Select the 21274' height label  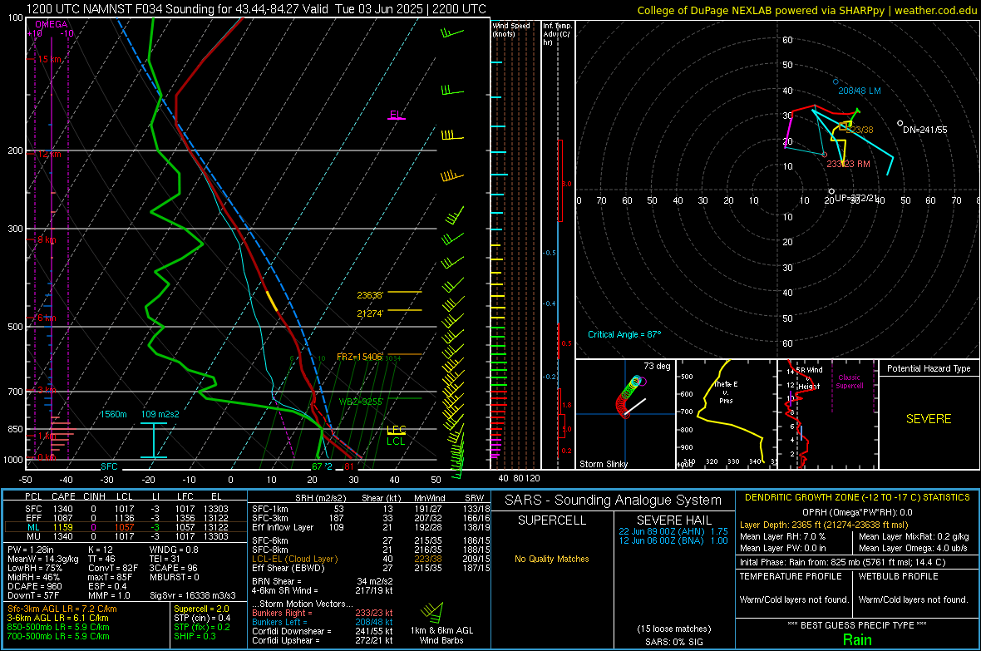click(370, 313)
